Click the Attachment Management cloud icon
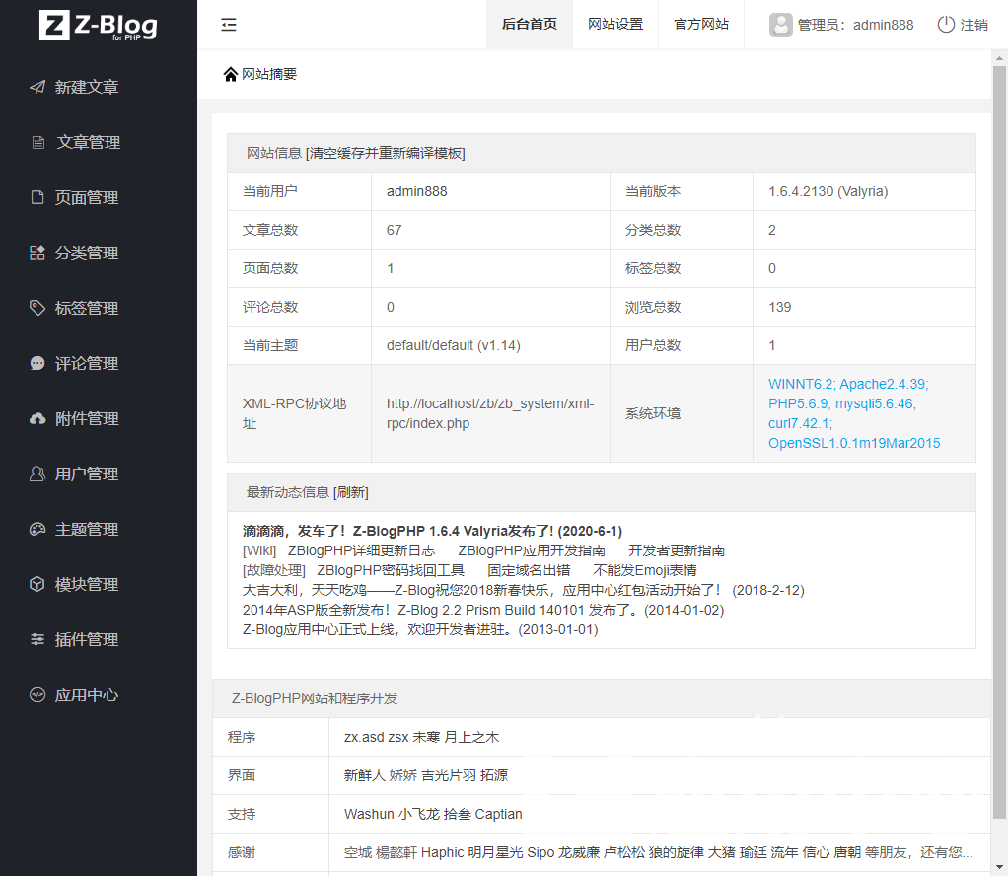Image resolution: width=1008 pixels, height=876 pixels. (37, 418)
